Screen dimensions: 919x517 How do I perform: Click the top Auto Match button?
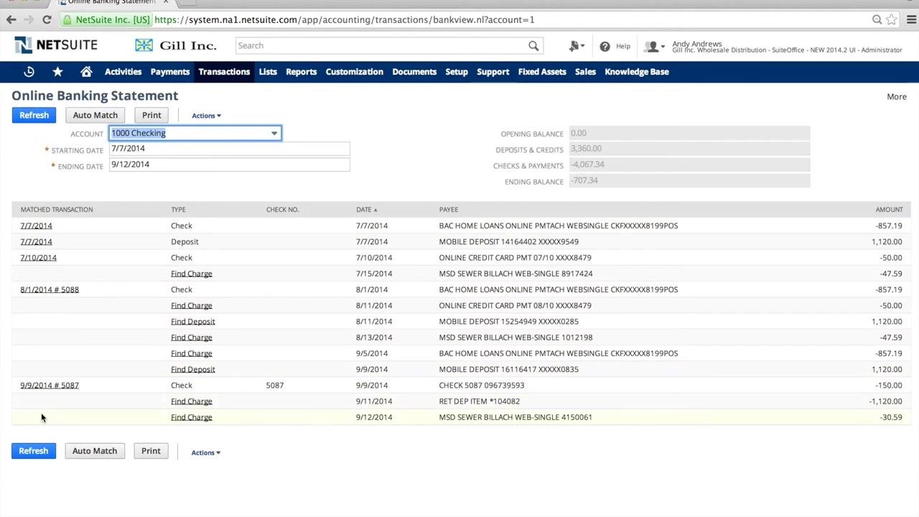[95, 115]
